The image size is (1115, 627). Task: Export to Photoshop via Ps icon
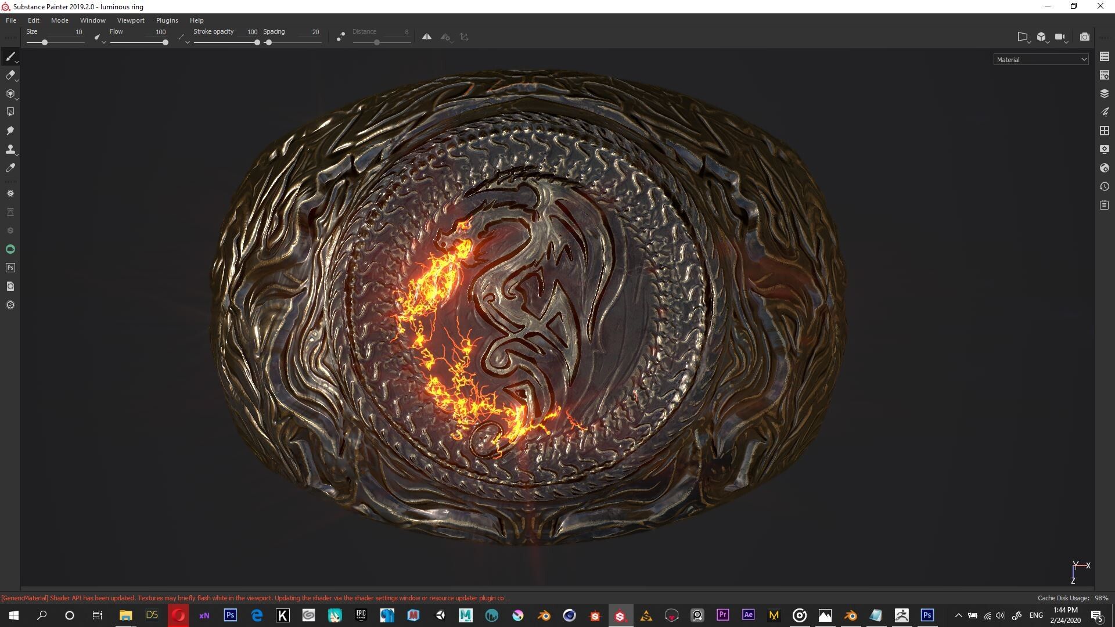pyautogui.click(x=10, y=268)
